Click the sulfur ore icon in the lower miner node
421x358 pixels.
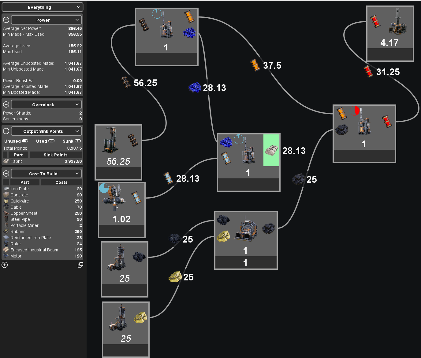pyautogui.click(x=140, y=317)
